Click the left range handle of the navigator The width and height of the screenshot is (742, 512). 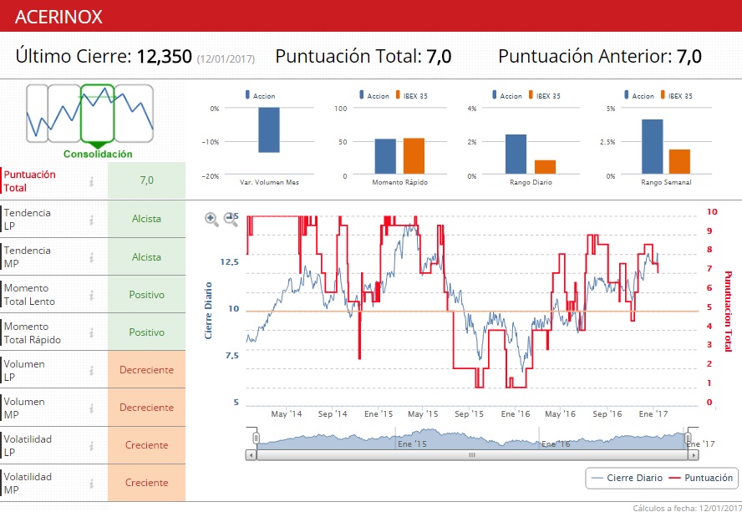[x=256, y=438]
